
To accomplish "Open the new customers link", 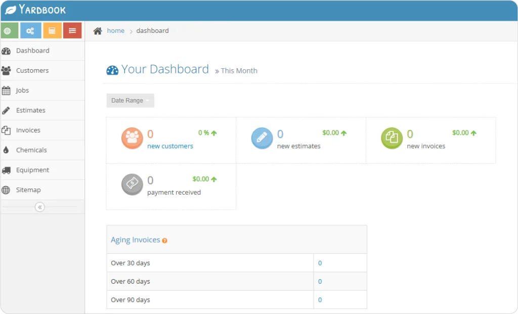I will (x=170, y=146).
